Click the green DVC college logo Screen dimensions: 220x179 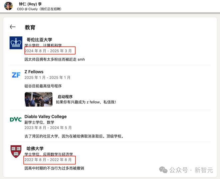16,120
